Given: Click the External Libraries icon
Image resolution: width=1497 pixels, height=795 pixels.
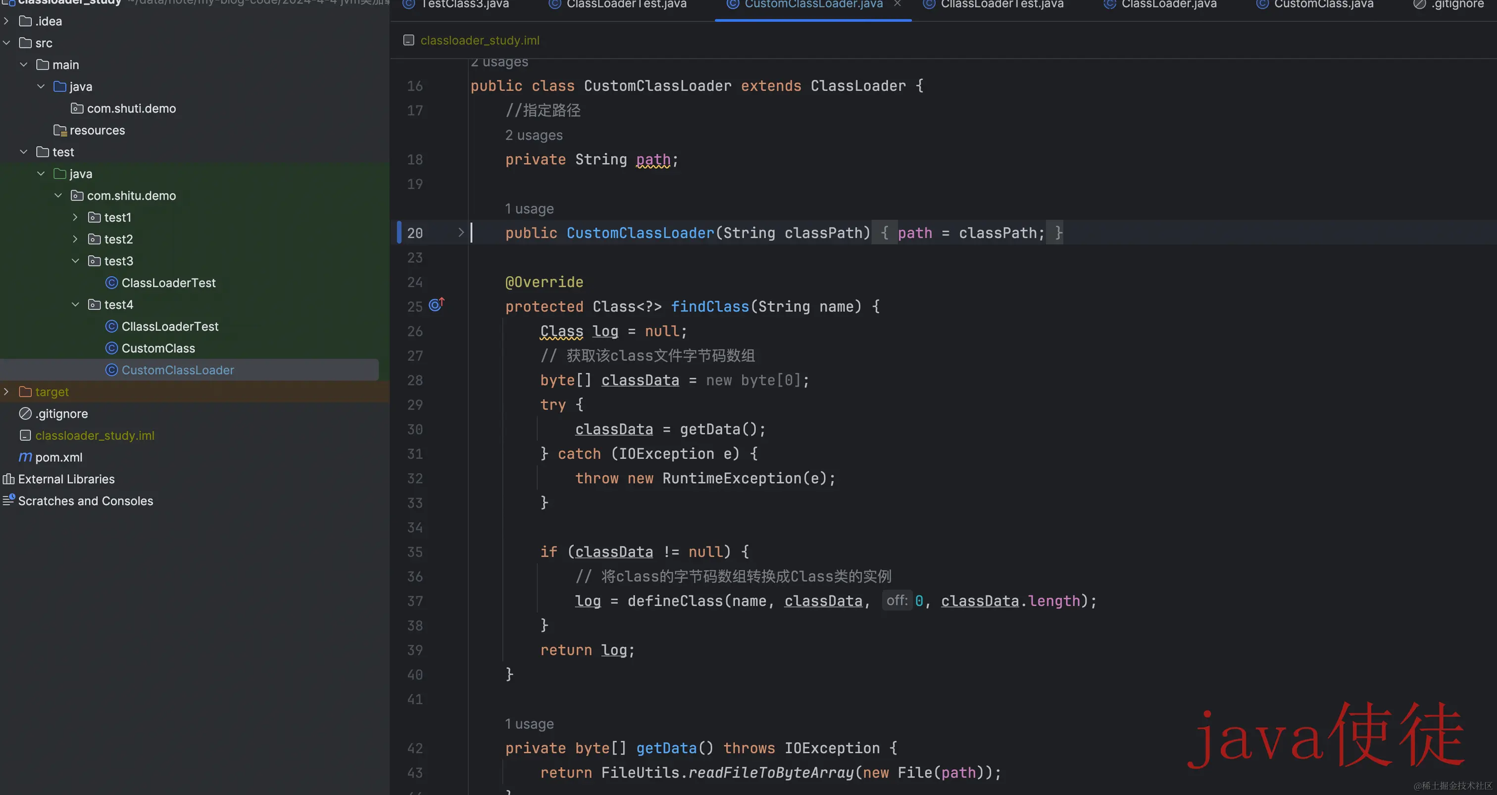Looking at the screenshot, I should tap(9, 479).
